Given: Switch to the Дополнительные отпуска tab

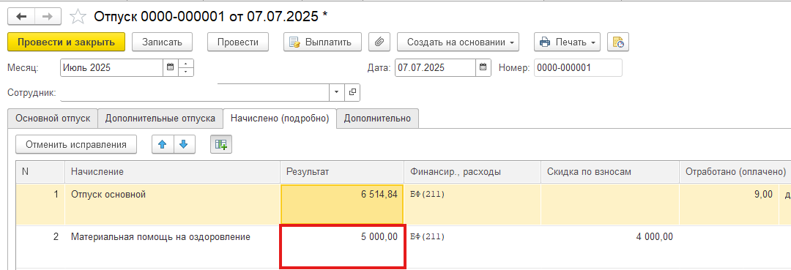Looking at the screenshot, I should [x=160, y=119].
